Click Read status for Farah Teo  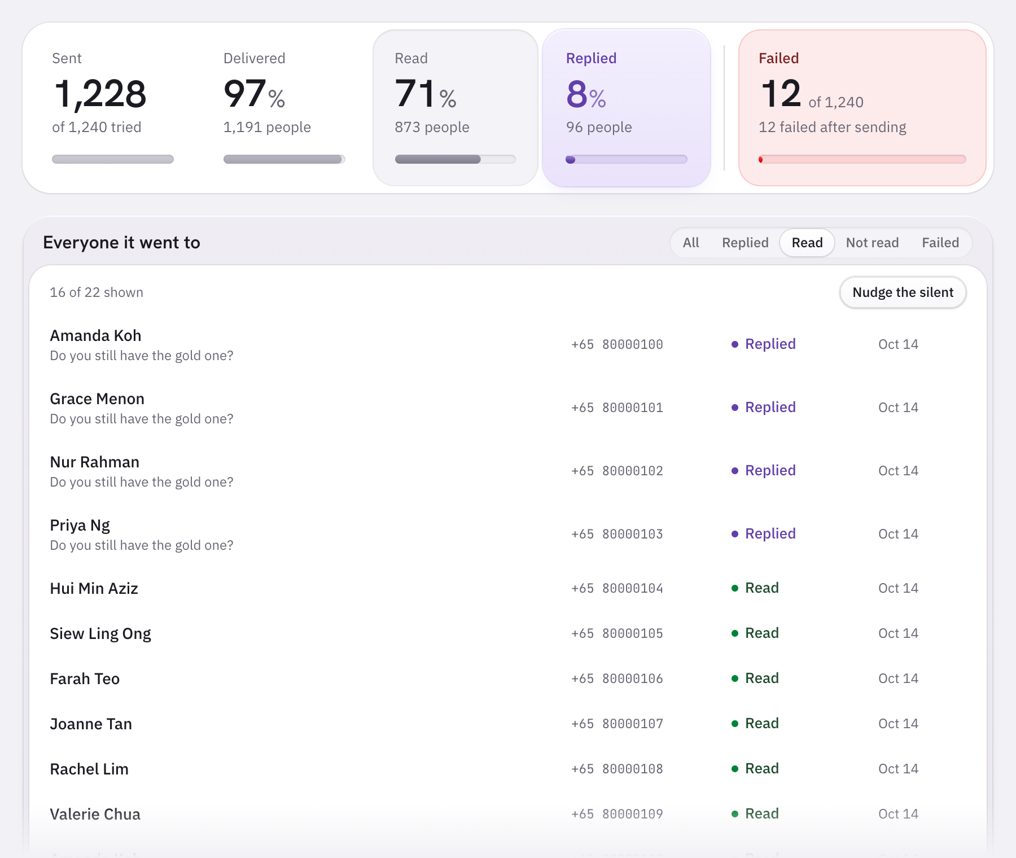tap(755, 678)
